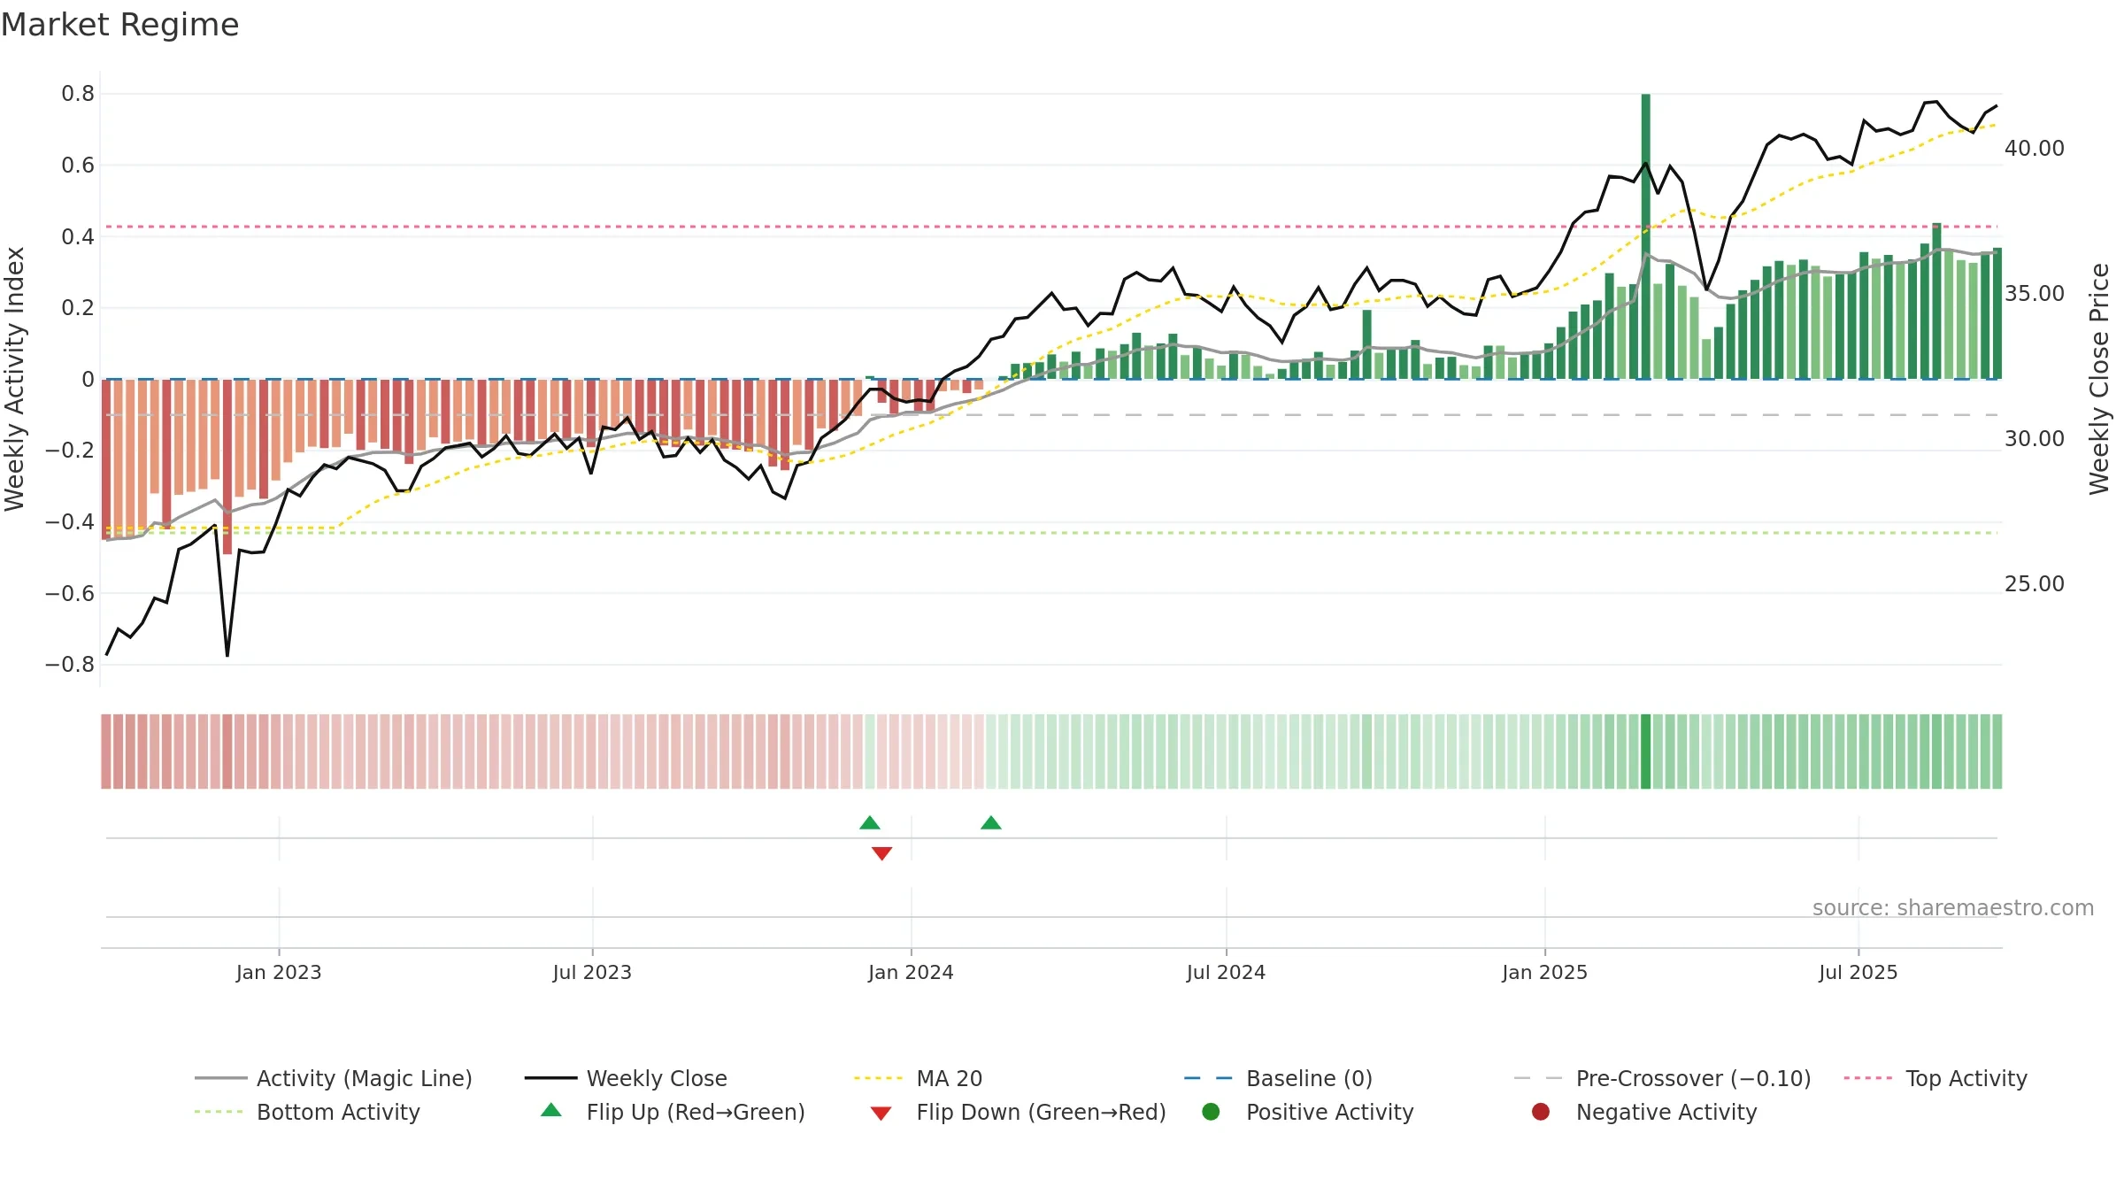Click the 0 tick on the left axis
2124x1195 pixels.
point(88,380)
